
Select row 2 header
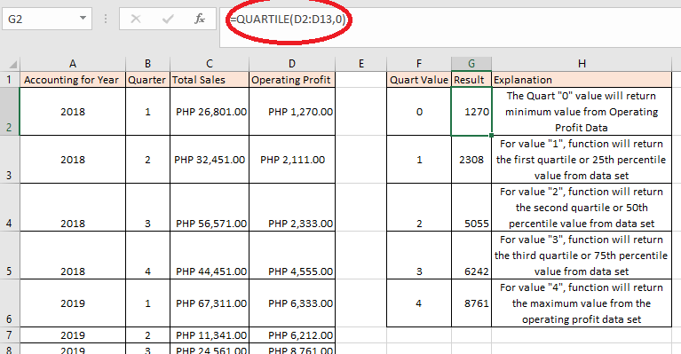coord(10,112)
